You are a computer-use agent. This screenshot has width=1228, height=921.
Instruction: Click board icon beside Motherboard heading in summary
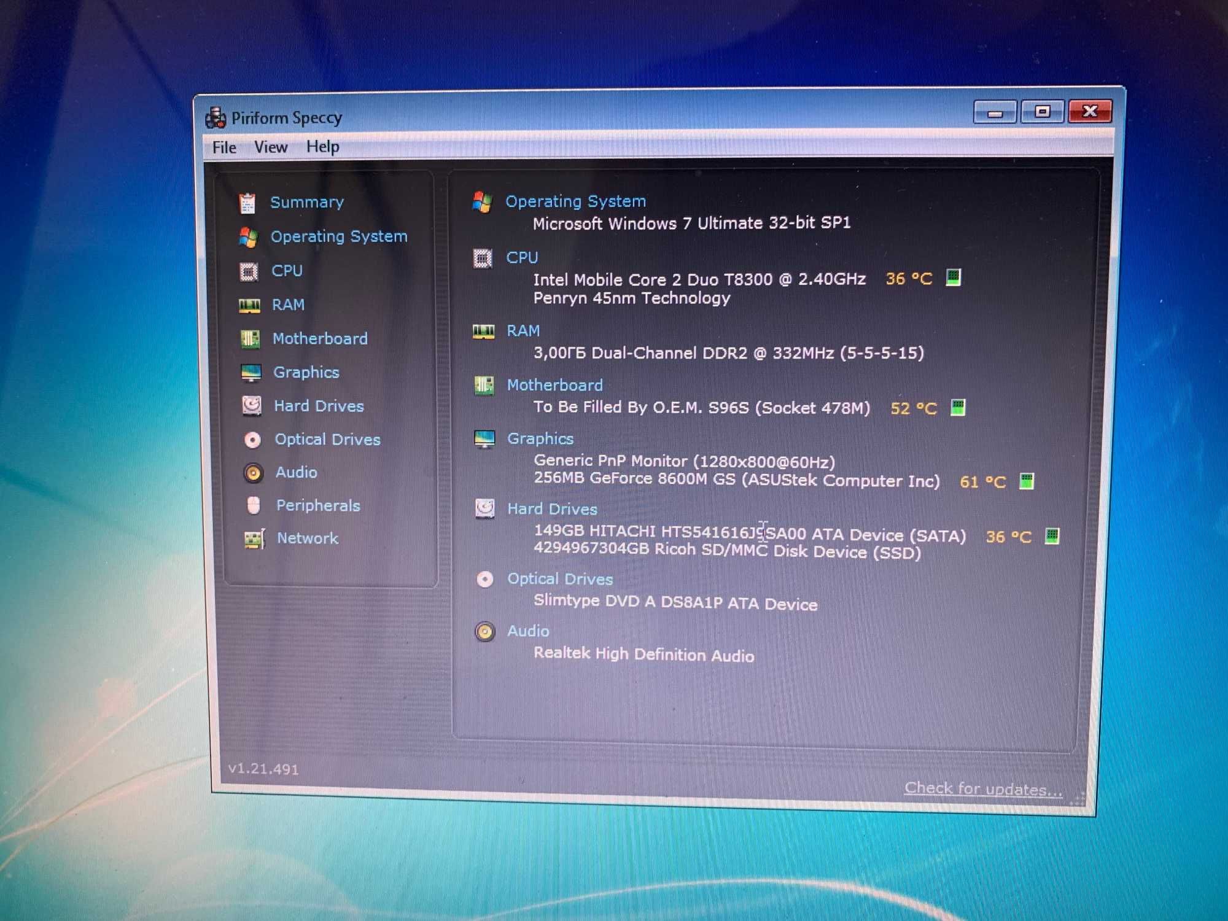click(x=484, y=386)
